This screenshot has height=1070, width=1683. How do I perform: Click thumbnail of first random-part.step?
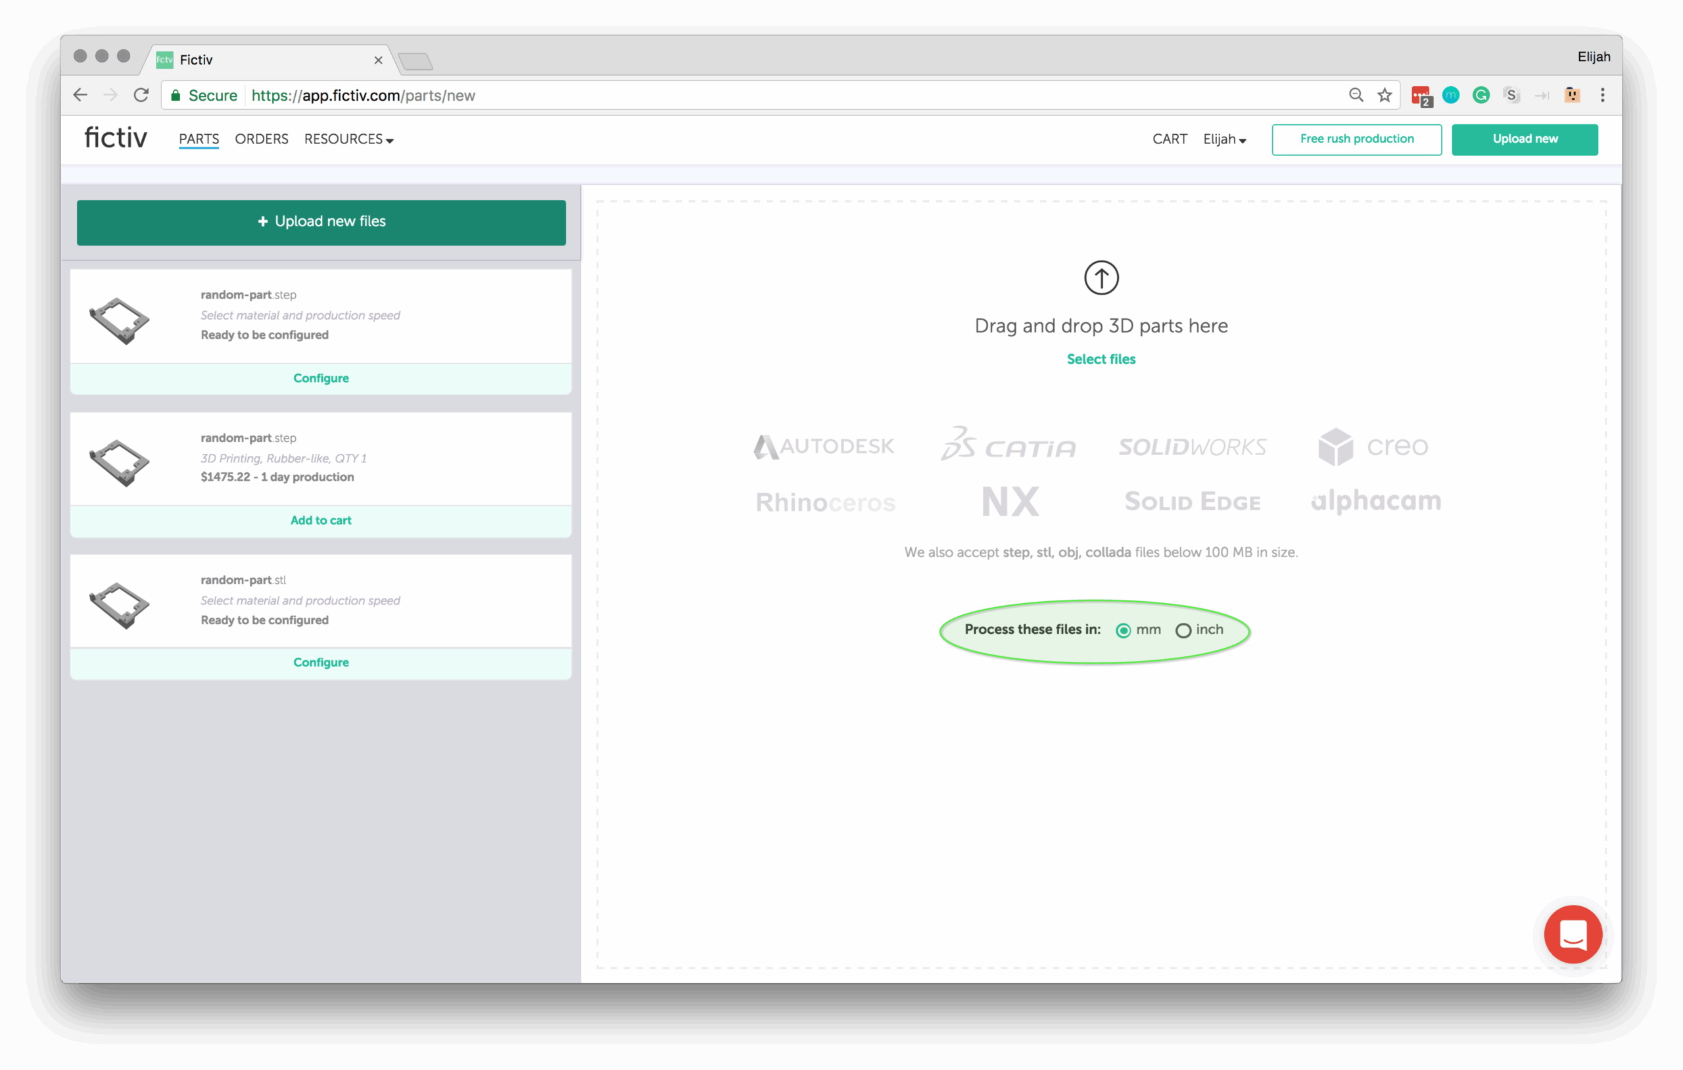120,321
